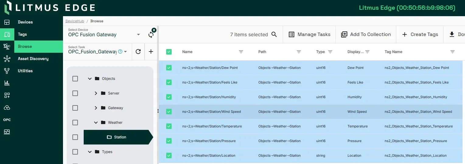Open the robot-arm Digital Twins sidebar icon
465x164 pixels.
click(x=7, y=47)
